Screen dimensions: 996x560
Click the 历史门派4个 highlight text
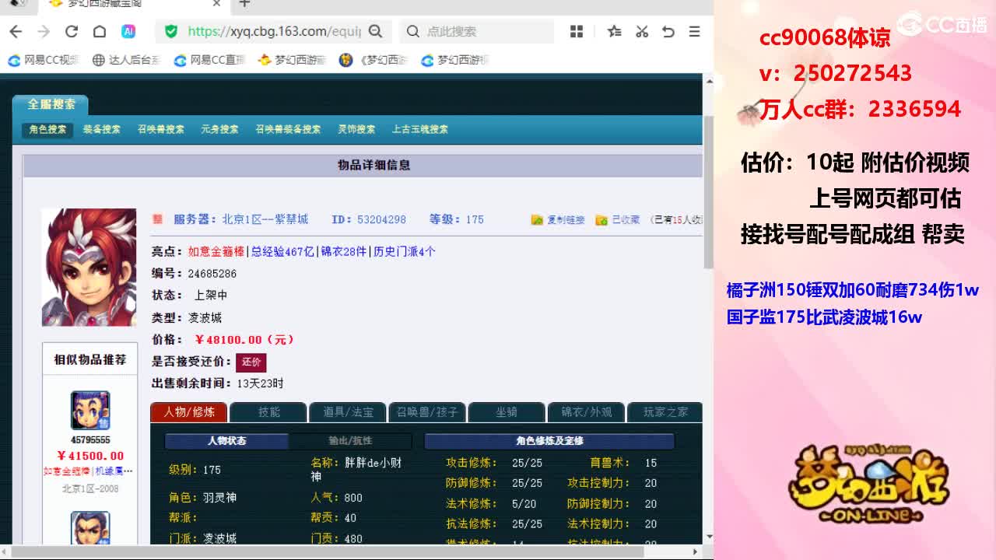click(405, 251)
